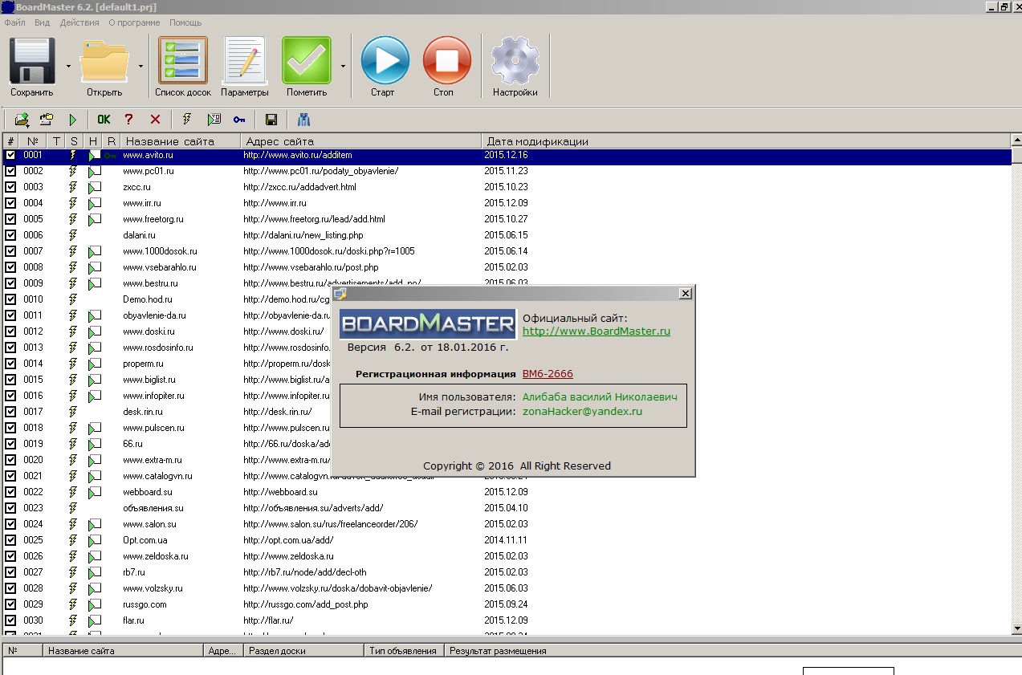Expand the Сохранить dropdown arrow
The width and height of the screenshot is (1022, 675).
(68, 66)
